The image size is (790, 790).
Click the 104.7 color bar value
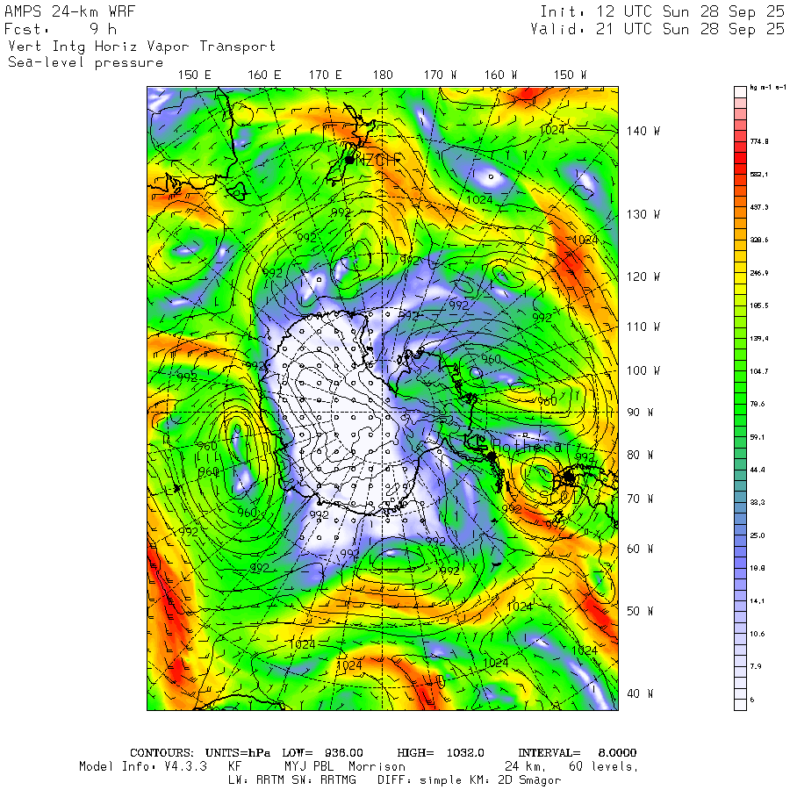(759, 371)
